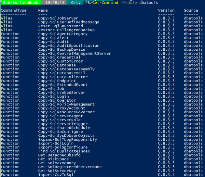Click Copy-SqlBackupDevice function name
The width and height of the screenshot is (205, 177).
point(62,50)
